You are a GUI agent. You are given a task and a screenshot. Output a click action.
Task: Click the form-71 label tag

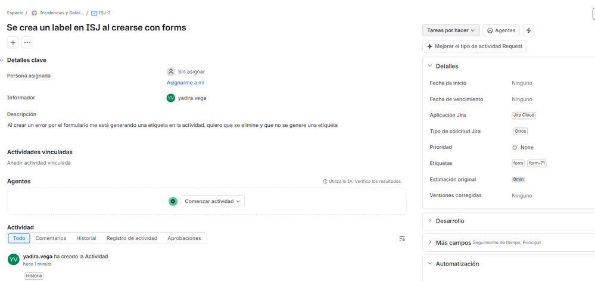click(537, 164)
